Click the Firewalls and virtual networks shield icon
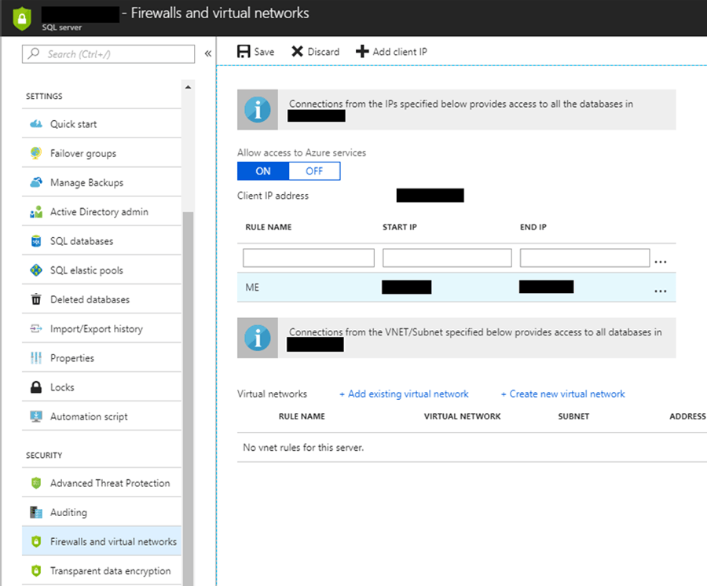707x586 pixels. point(36,541)
